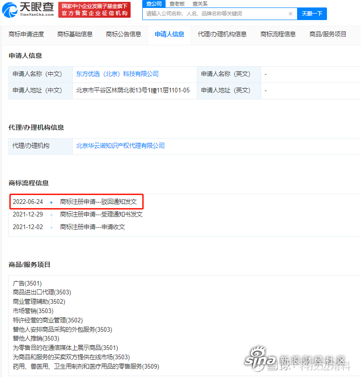Click the 申请人信息 section heading
This screenshot has width=361, height=377.
tap(25, 56)
